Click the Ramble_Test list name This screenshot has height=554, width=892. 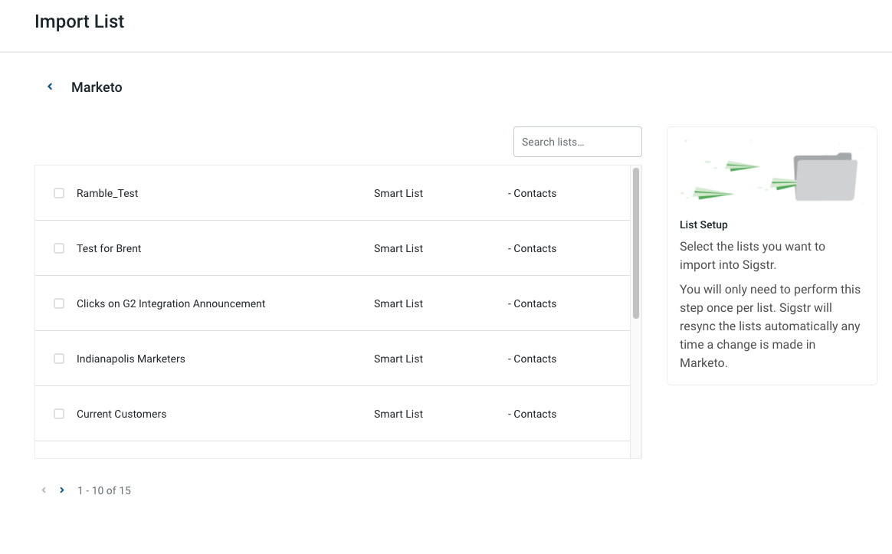click(107, 193)
